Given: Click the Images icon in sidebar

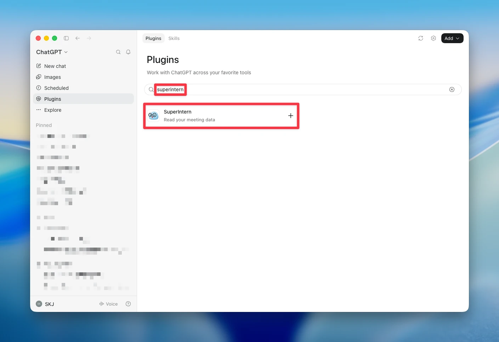Looking at the screenshot, I should tap(39, 77).
